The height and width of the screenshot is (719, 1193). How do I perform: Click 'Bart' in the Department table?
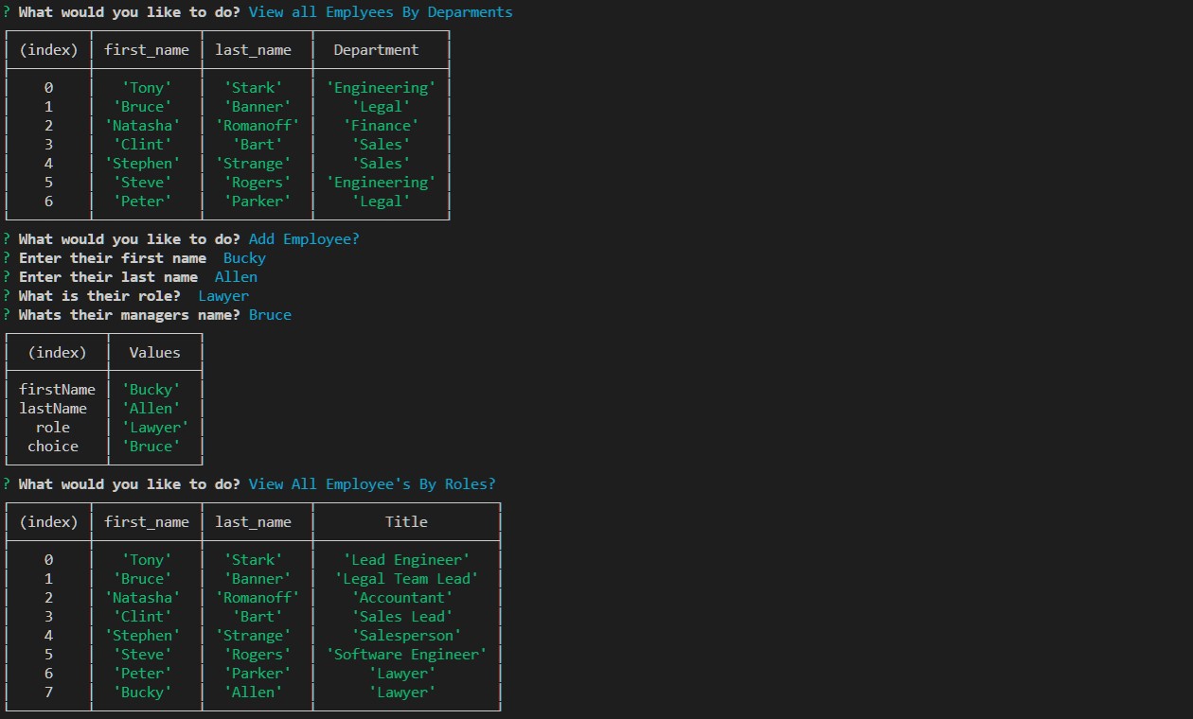258,144
